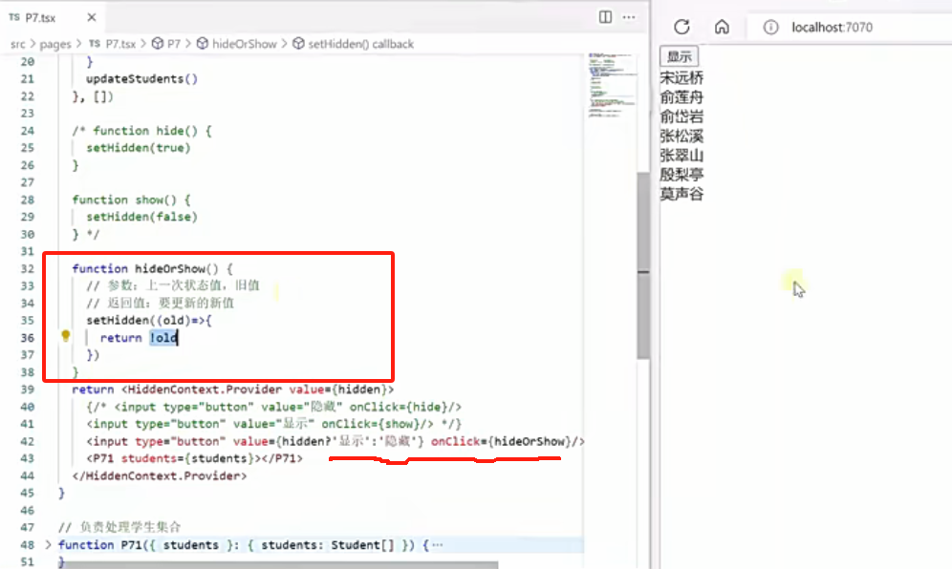The image size is (952, 569).
Task: Click the folded ellipsis after P71 function
Action: 437,545
